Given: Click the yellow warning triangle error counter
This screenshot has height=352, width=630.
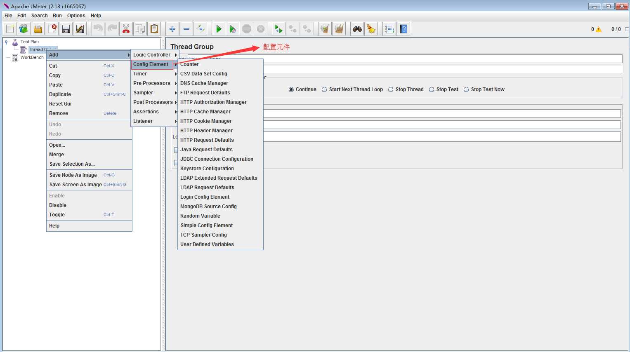Looking at the screenshot, I should (599, 29).
